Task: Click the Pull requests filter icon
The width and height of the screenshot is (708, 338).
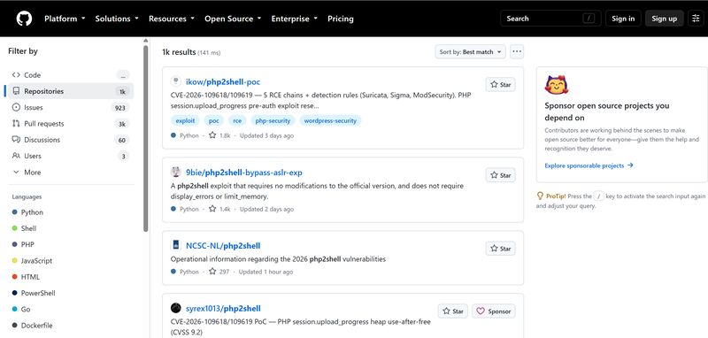Action: click(x=16, y=124)
